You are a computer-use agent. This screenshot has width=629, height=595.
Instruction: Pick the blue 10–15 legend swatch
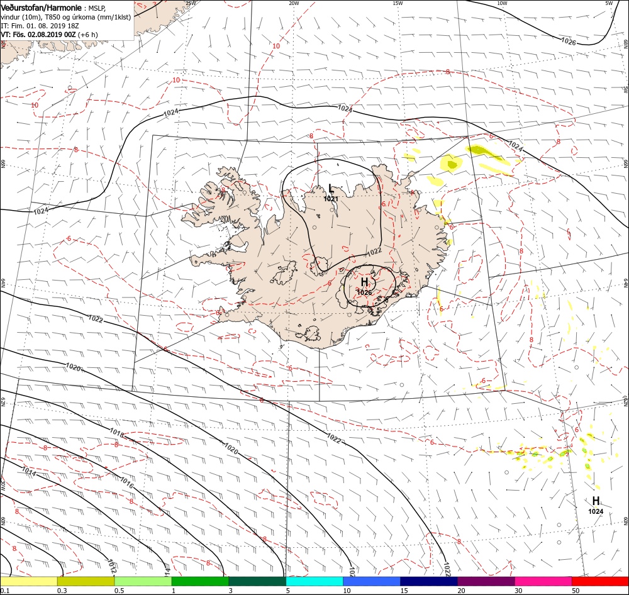click(372, 581)
